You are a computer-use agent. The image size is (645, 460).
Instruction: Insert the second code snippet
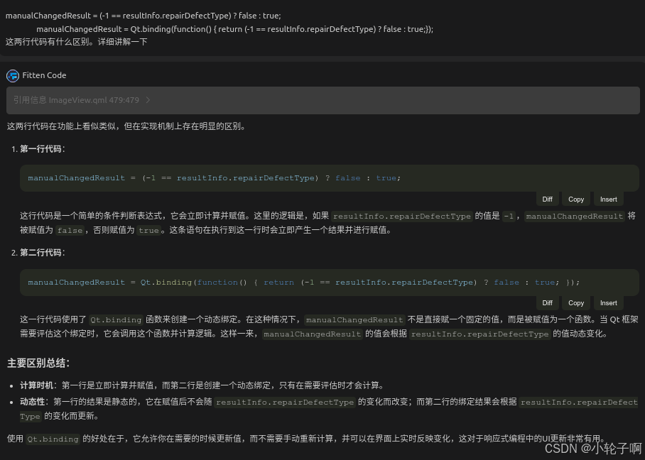point(608,302)
